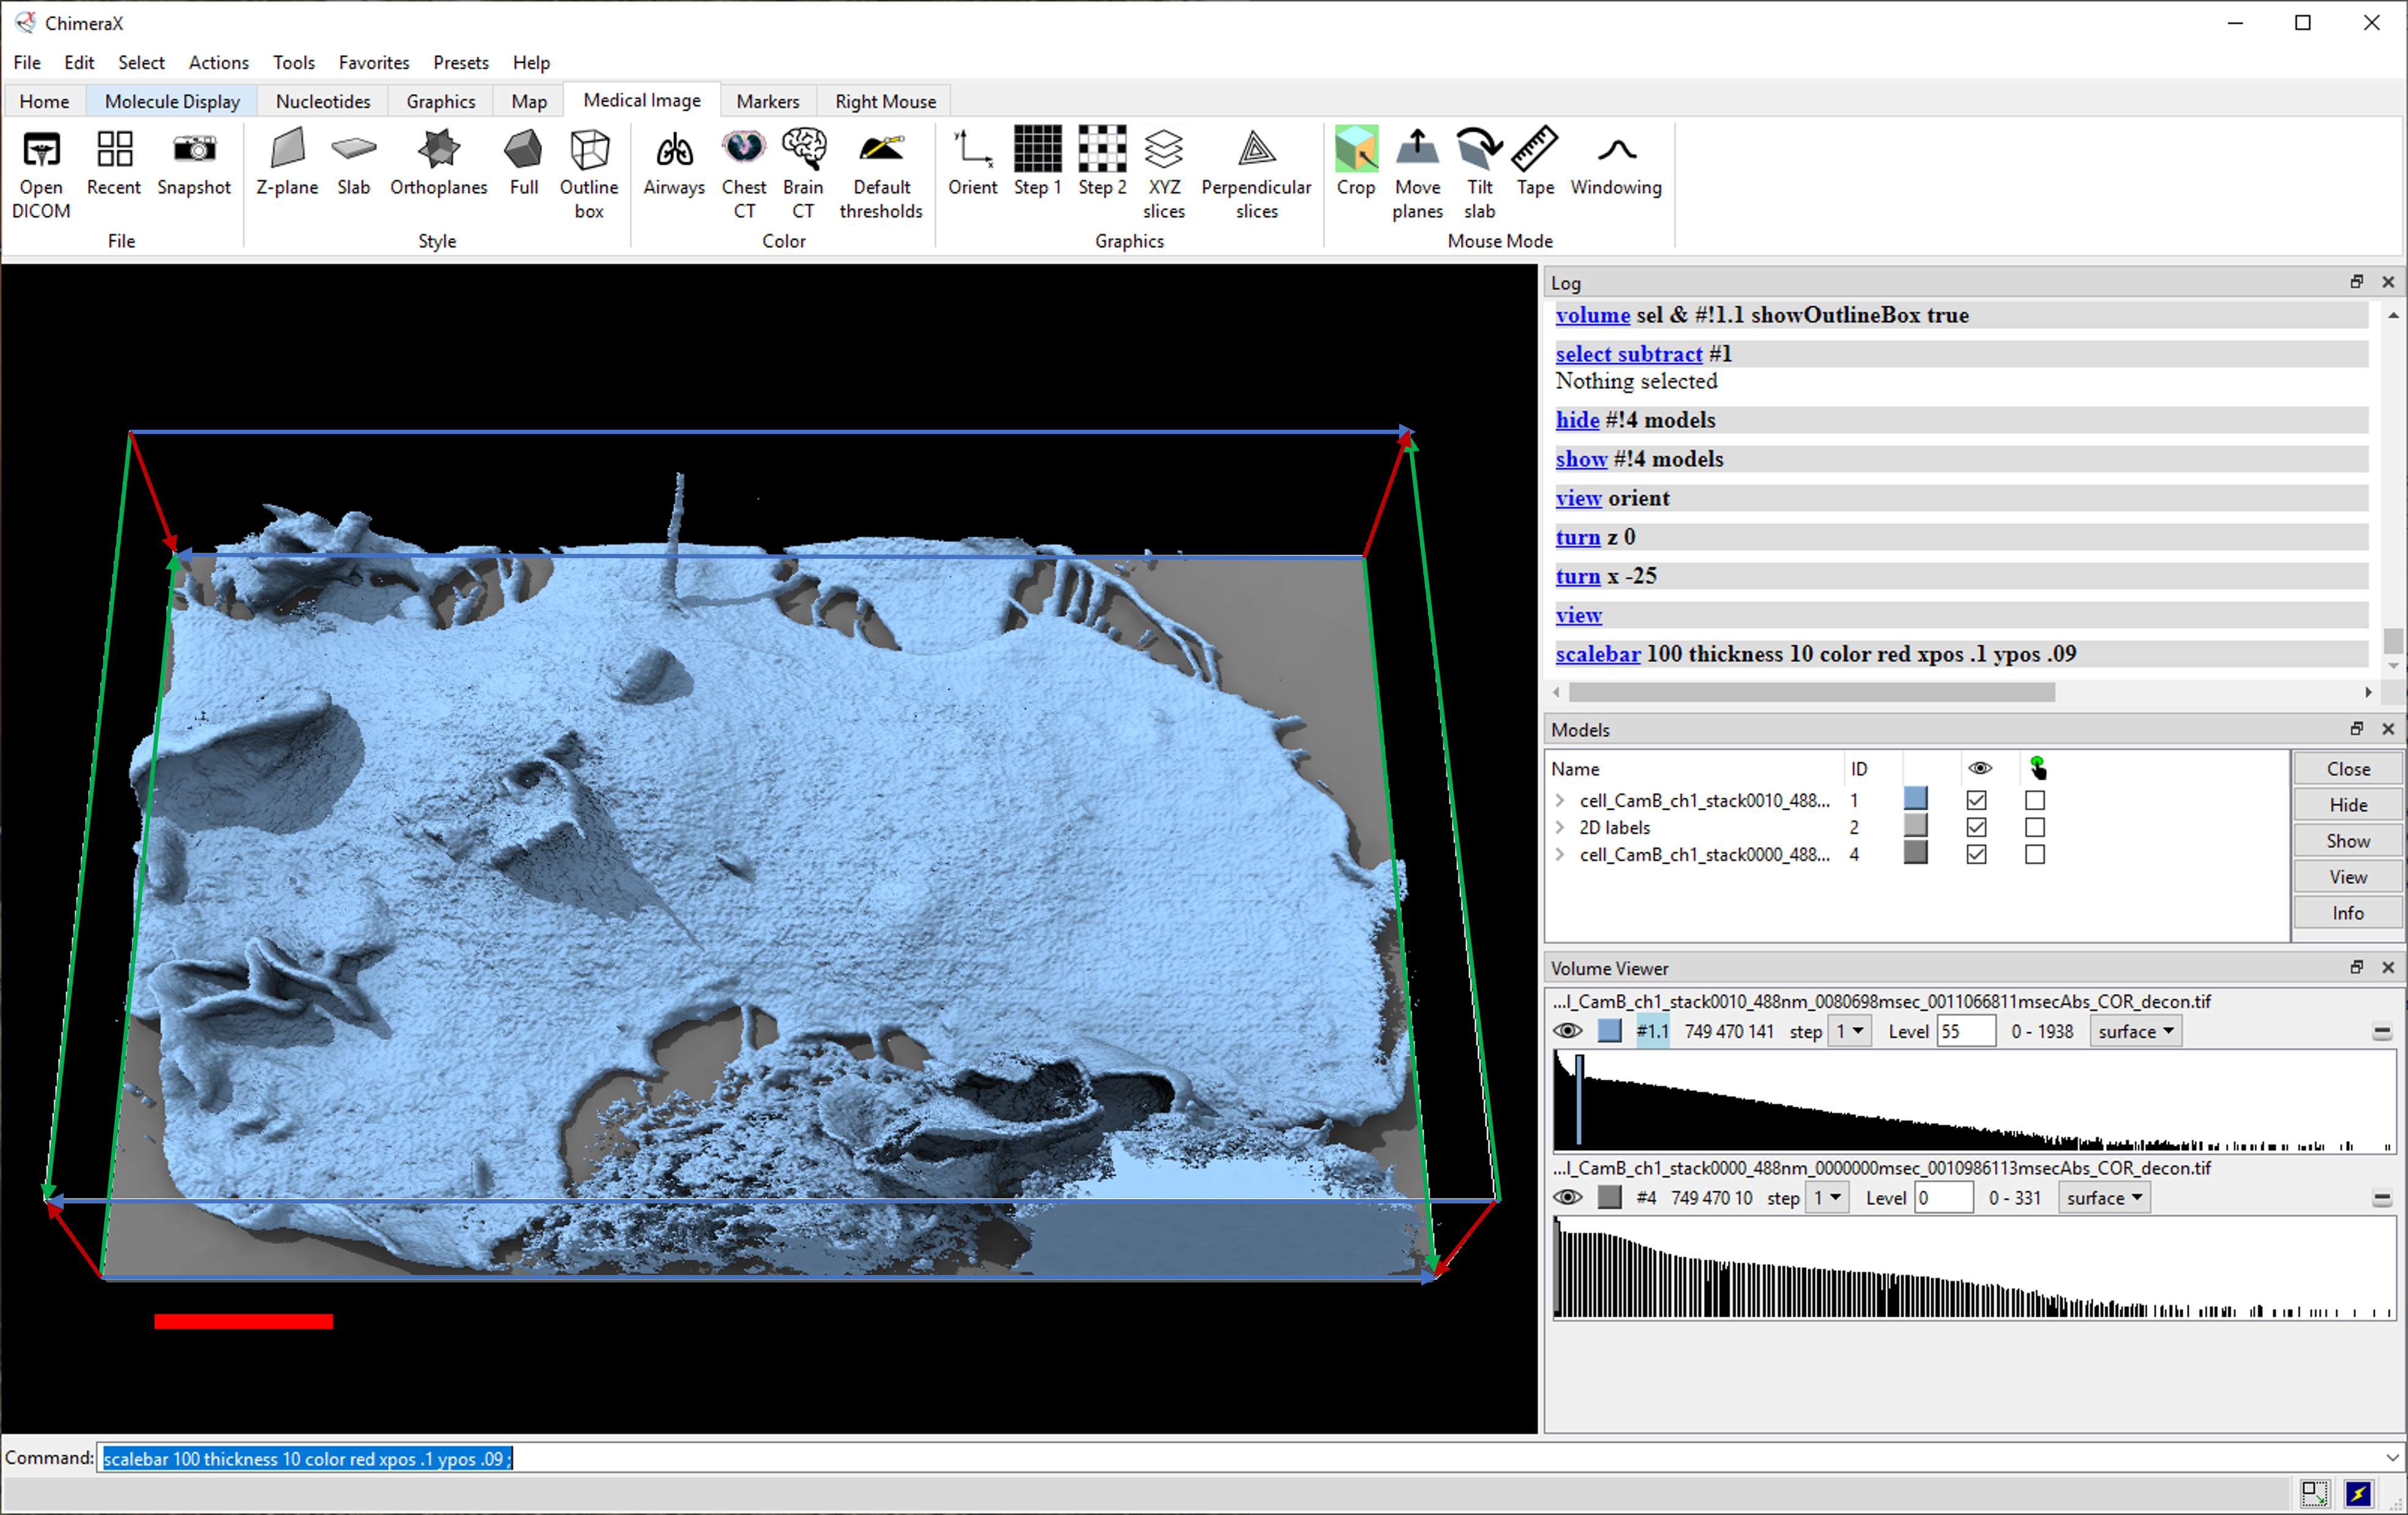Toggle the eye icon for volume #1.1
This screenshot has width=2408, height=1515.
1567,1032
